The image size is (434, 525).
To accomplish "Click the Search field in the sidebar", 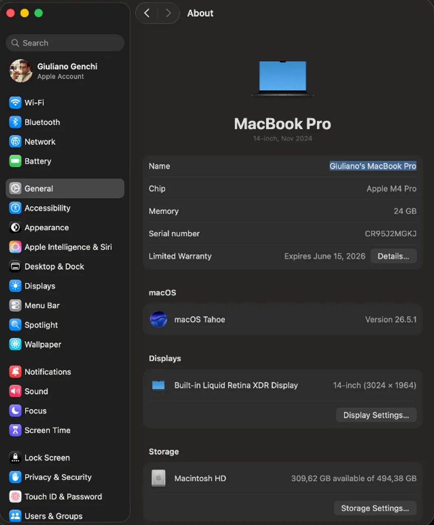I will point(65,43).
